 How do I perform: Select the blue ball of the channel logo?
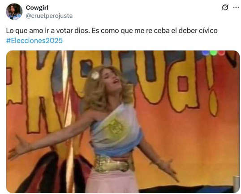click(x=206, y=53)
